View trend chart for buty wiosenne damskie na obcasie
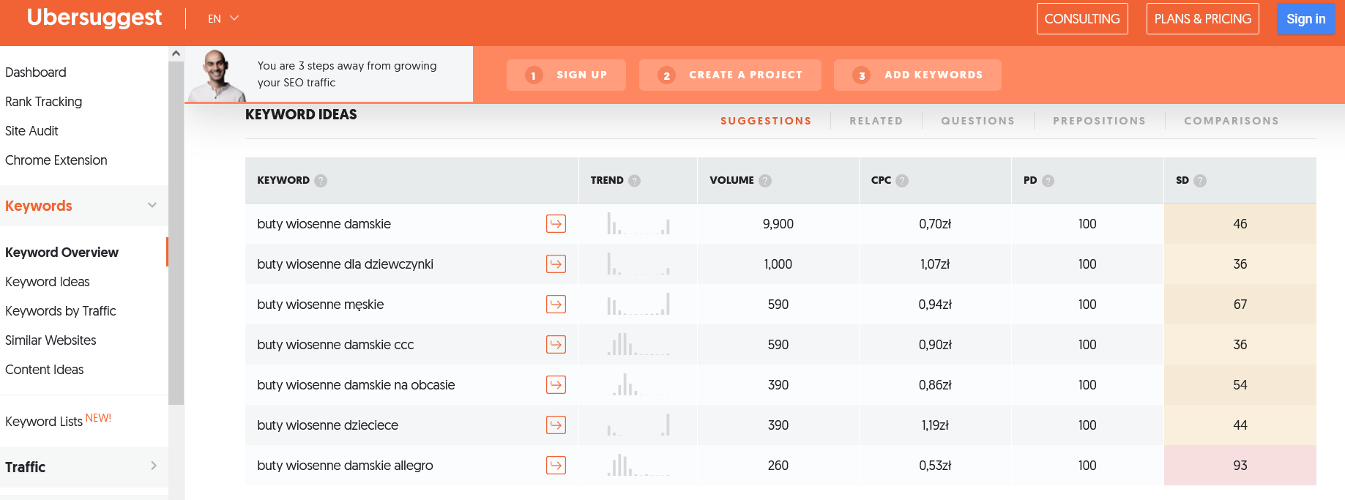Screen dimensions: 1345x500 coord(638,384)
